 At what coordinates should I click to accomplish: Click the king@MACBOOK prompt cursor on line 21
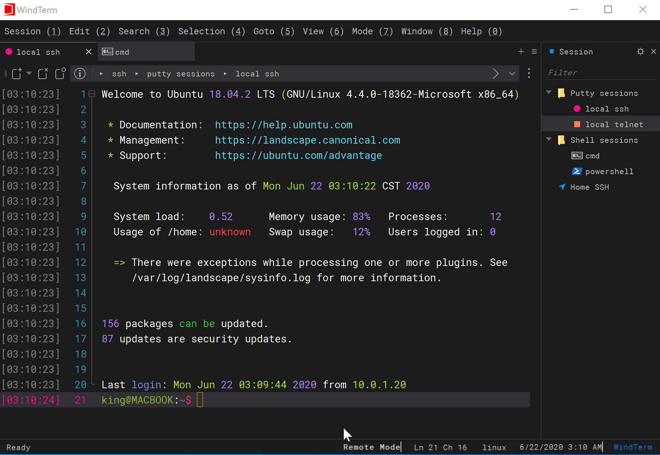pos(200,400)
